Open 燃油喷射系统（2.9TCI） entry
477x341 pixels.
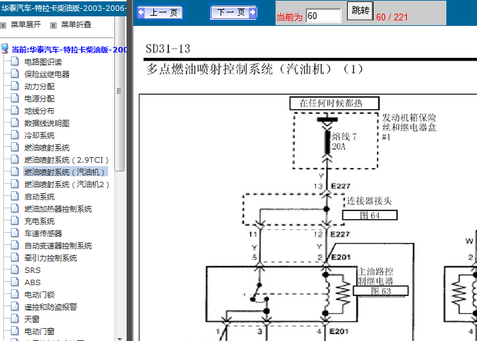tap(66, 160)
